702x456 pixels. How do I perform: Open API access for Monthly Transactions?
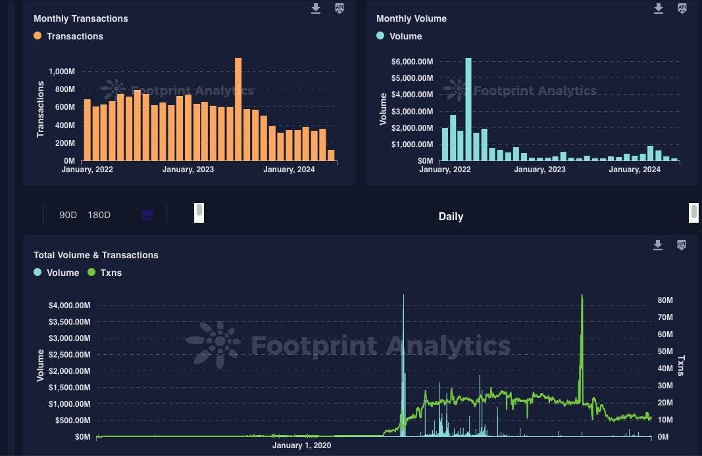pos(339,9)
